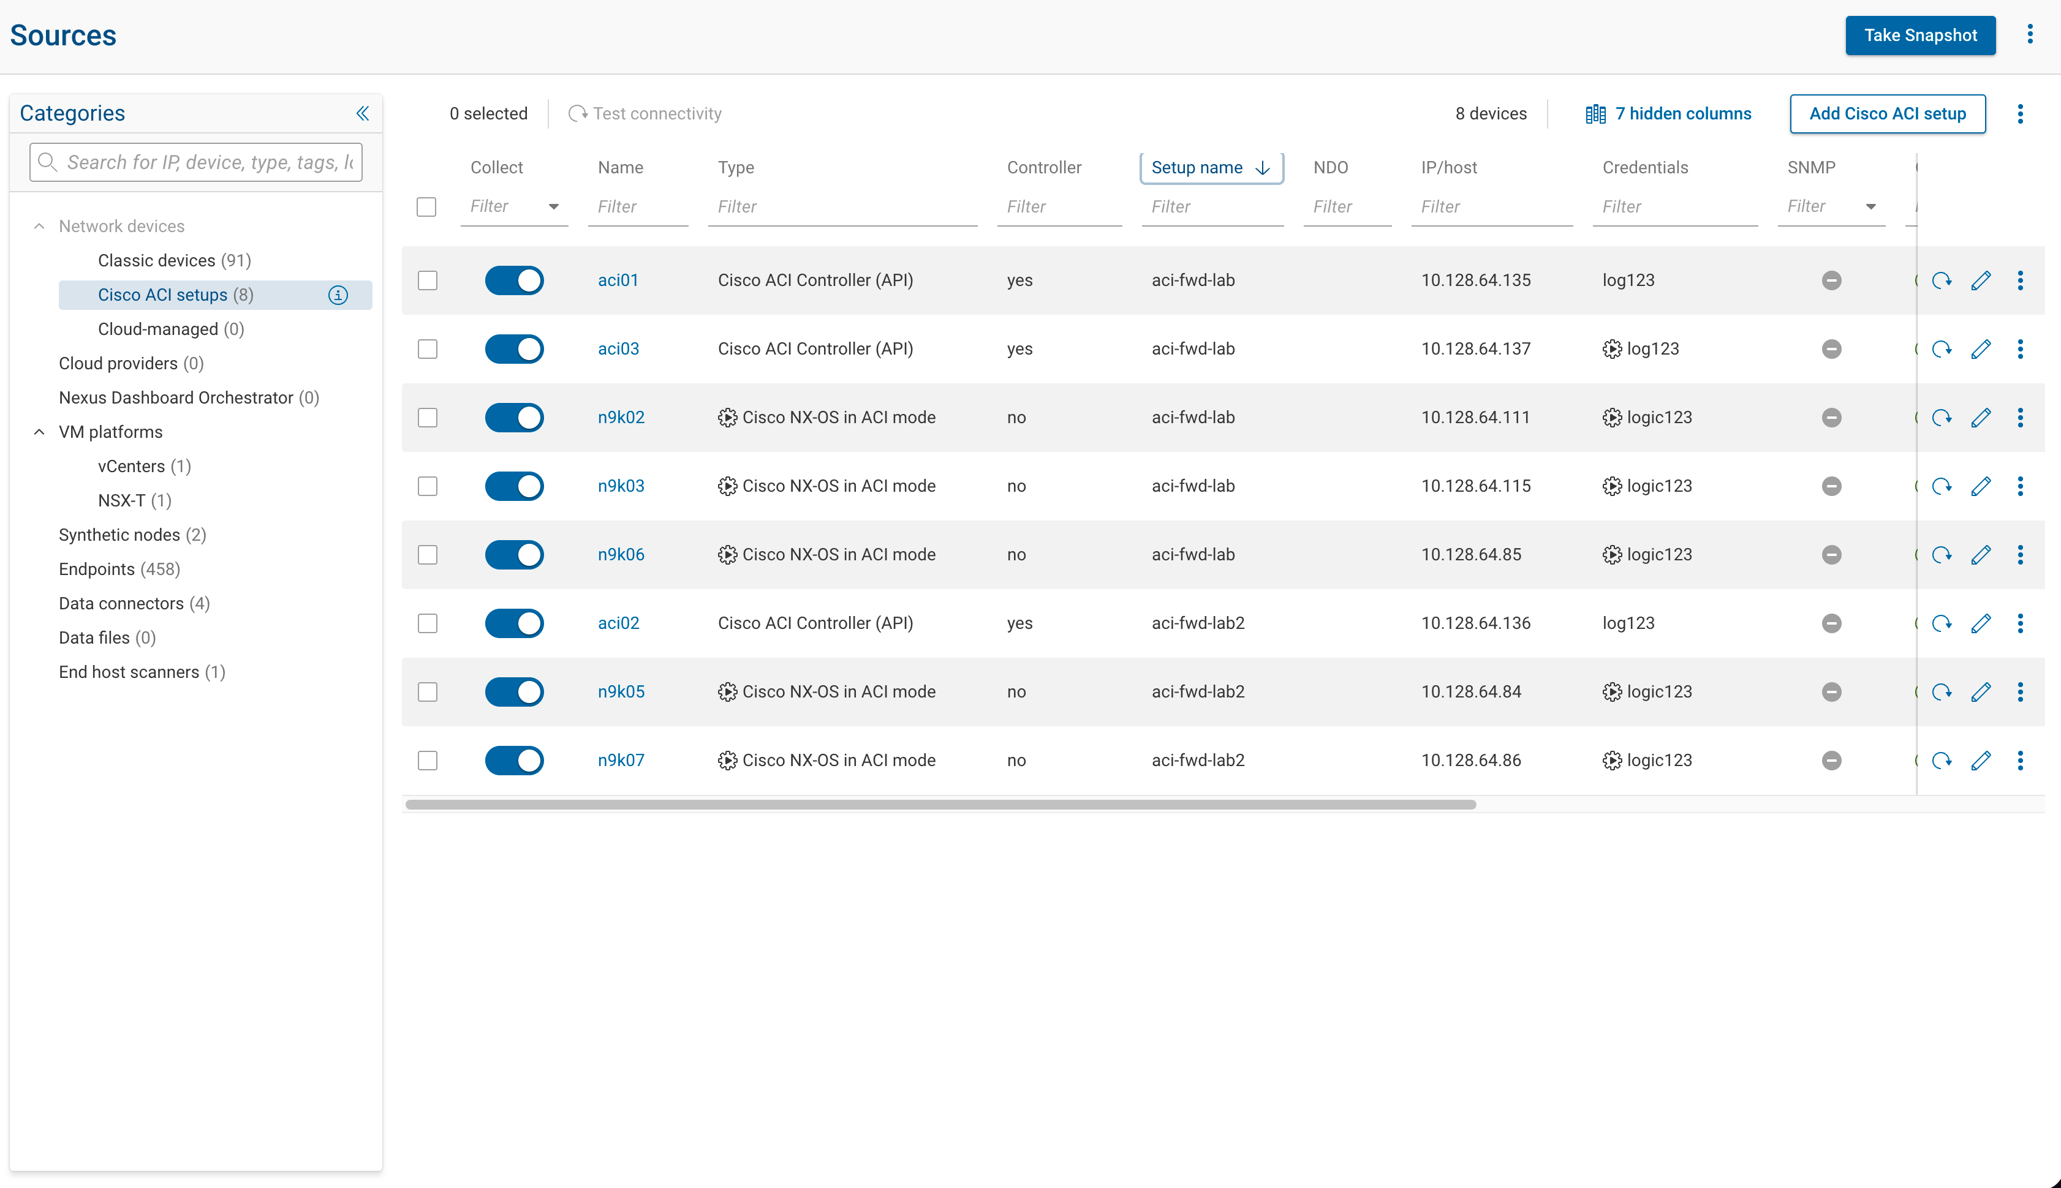
Task: Collapse the Network devices tree group
Action: [x=39, y=226]
